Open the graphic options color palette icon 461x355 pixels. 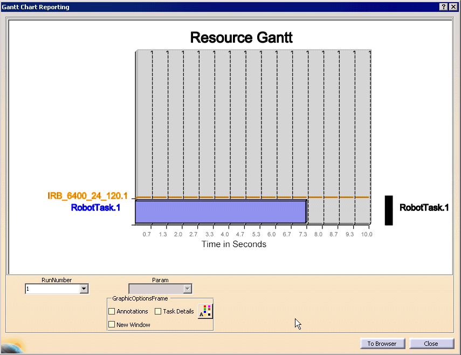205,311
